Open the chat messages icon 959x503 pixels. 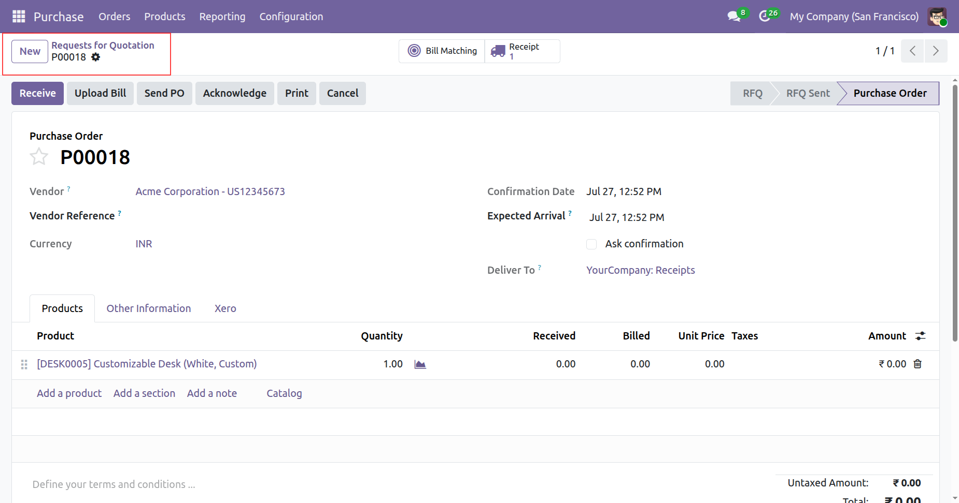click(734, 17)
